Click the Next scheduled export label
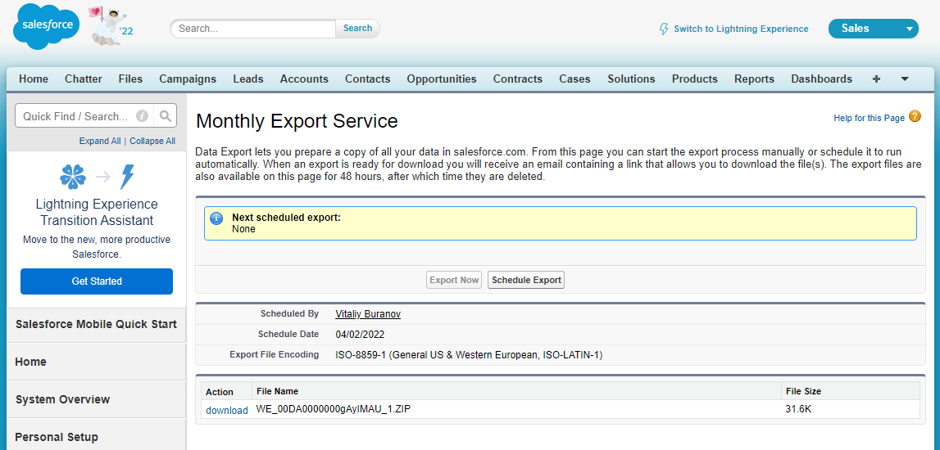This screenshot has width=940, height=450. tap(287, 218)
